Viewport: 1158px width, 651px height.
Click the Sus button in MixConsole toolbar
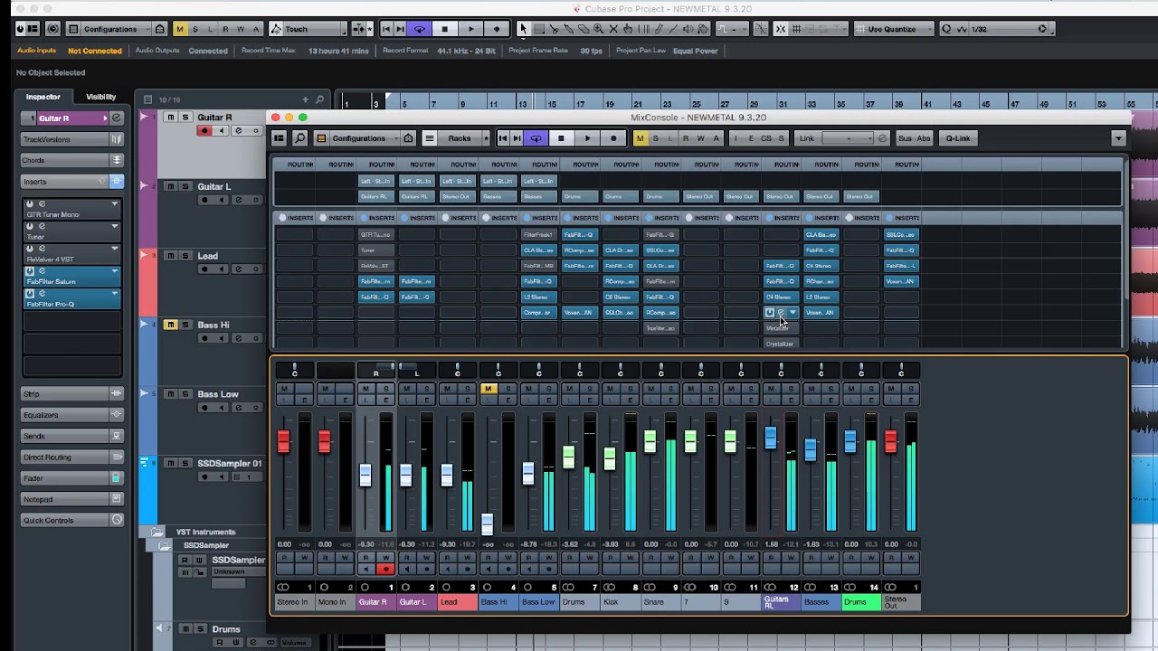pos(906,138)
